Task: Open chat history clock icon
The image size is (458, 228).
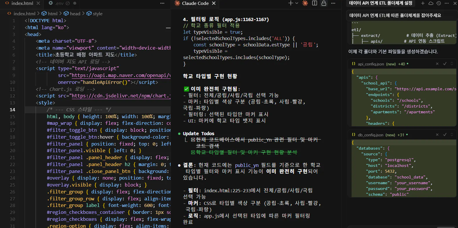Action: pos(439,3)
